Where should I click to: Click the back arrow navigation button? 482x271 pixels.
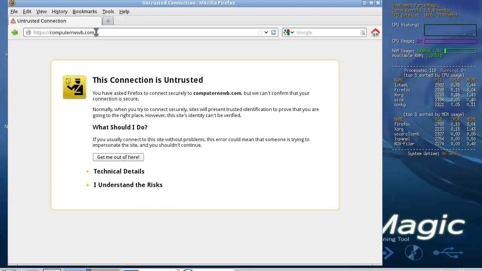click(x=15, y=32)
